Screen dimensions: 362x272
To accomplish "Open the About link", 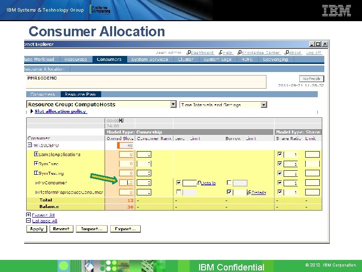I will pyautogui.click(x=295, y=53).
